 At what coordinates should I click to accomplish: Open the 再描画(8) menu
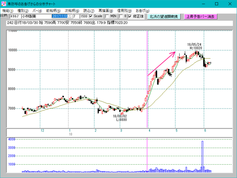click(x=106, y=11)
